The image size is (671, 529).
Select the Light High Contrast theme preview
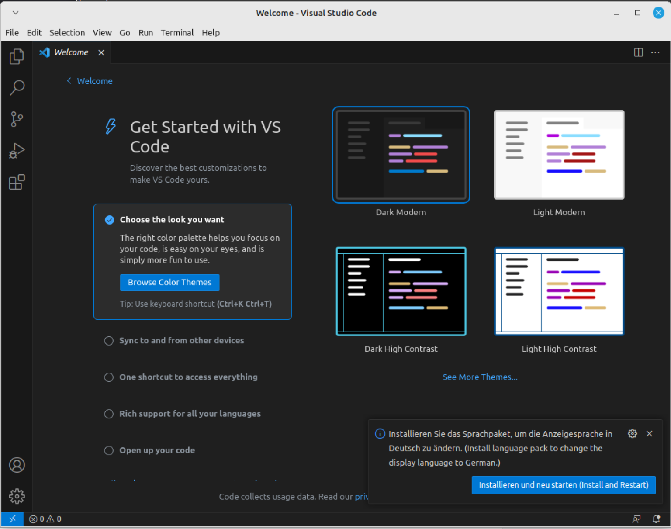[559, 291]
